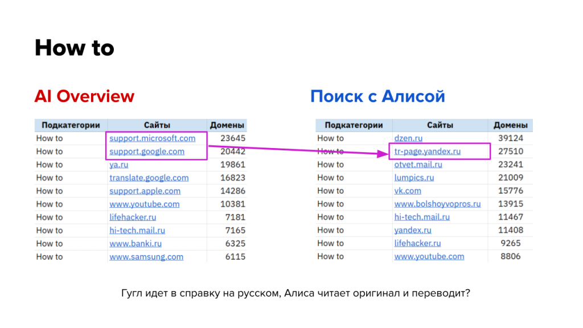Click the support.google.com link
Image resolution: width=583 pixels, height=328 pixels.
click(147, 151)
